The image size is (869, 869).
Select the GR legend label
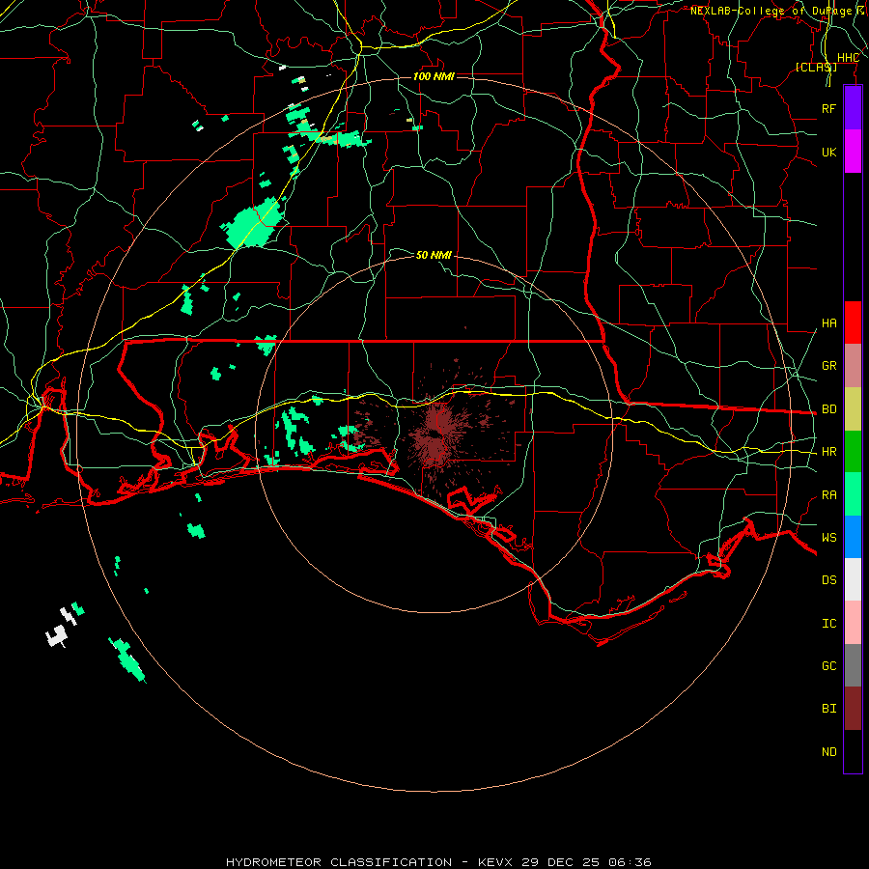(x=828, y=366)
